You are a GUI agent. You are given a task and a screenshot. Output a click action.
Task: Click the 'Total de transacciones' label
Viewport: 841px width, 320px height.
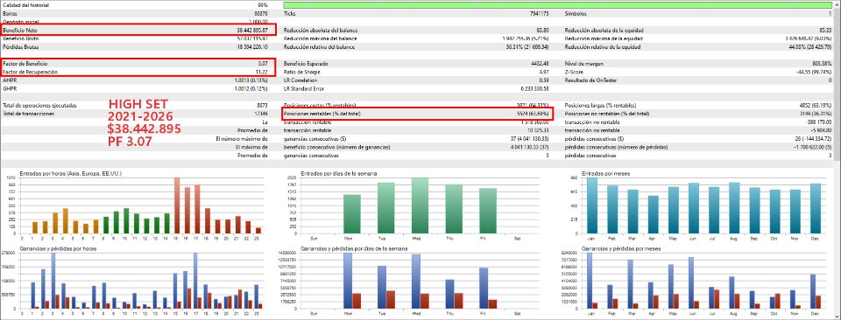click(x=29, y=114)
